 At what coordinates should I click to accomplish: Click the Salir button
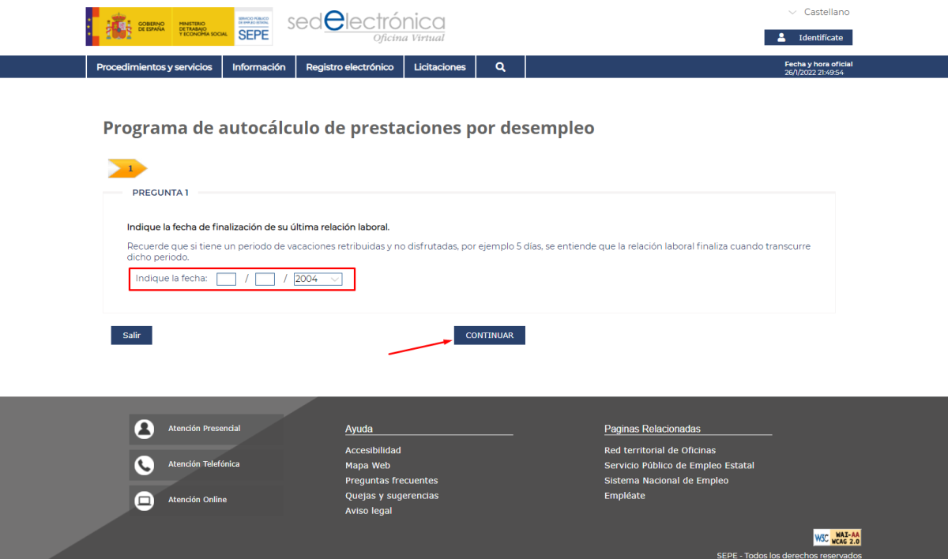(x=131, y=336)
